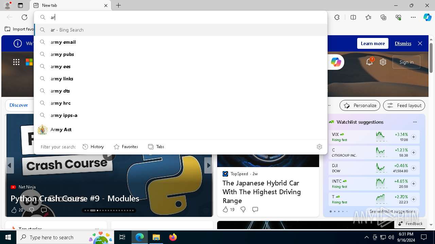Open address bar search settings gear

point(319,147)
